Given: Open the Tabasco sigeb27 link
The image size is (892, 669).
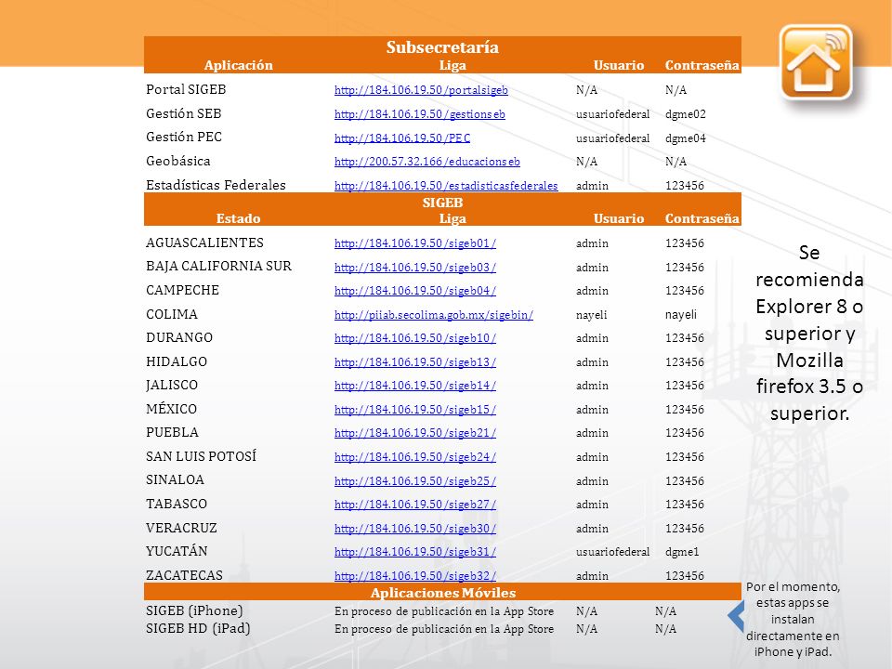Looking at the screenshot, I should 415,505.
